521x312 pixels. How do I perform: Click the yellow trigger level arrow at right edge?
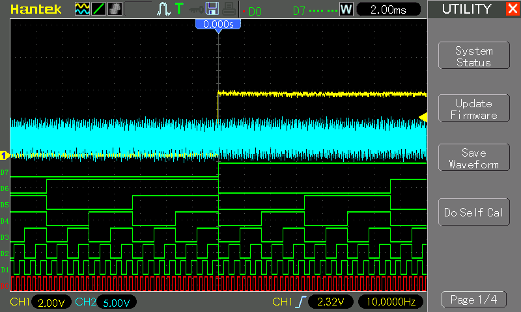tap(423, 118)
